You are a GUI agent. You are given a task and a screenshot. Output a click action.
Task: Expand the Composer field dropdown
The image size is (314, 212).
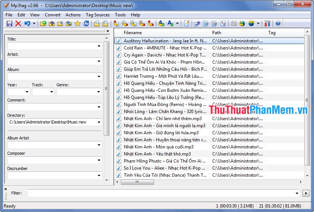tap(99, 160)
